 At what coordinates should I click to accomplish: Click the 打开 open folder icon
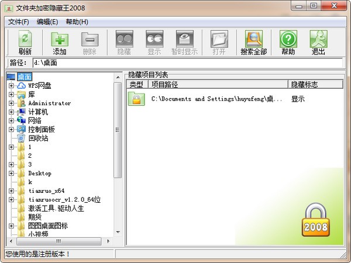click(219, 39)
